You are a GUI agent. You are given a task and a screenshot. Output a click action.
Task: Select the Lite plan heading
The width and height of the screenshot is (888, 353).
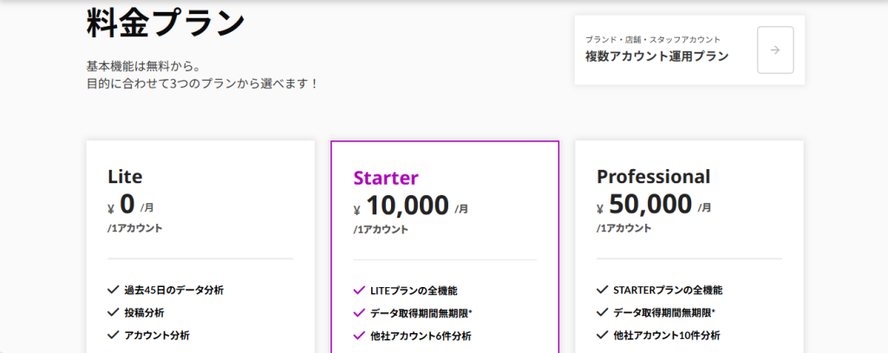(x=125, y=177)
